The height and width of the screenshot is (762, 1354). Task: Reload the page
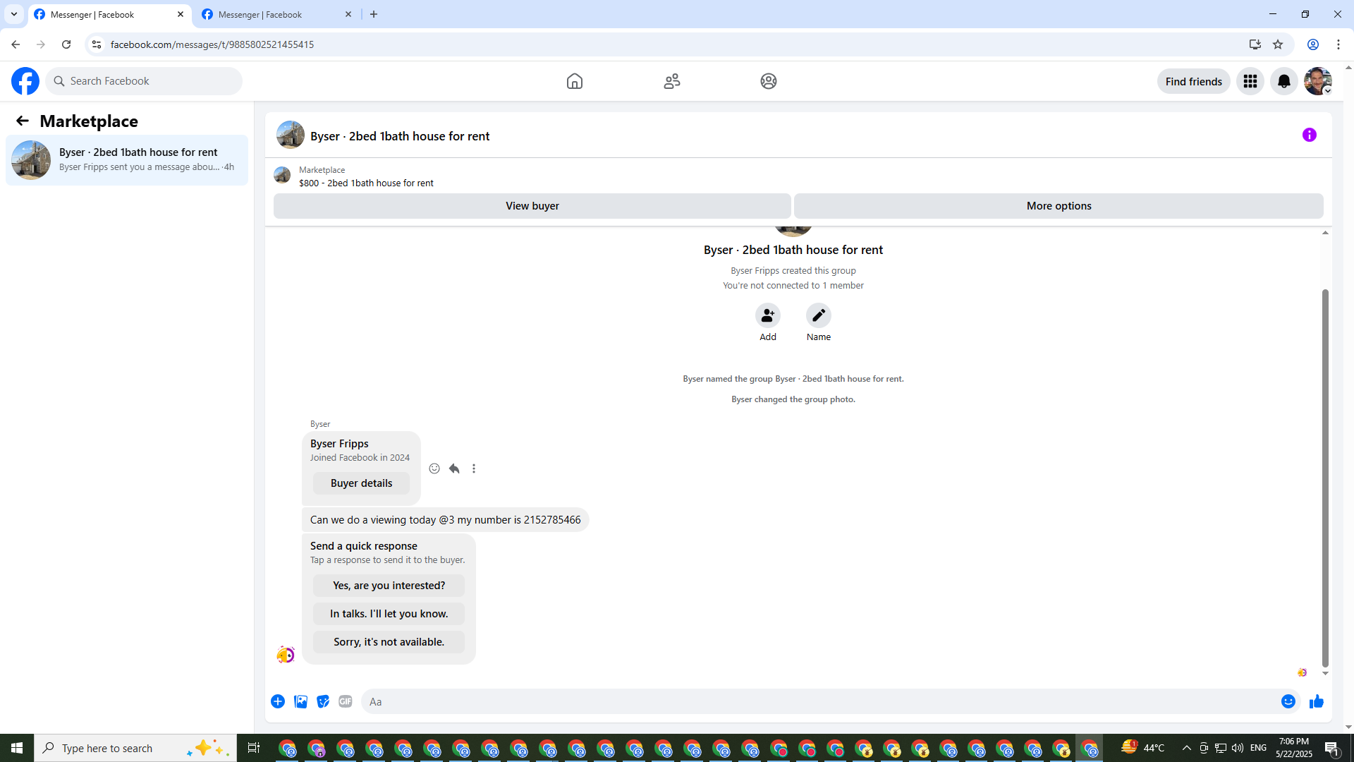(66, 44)
